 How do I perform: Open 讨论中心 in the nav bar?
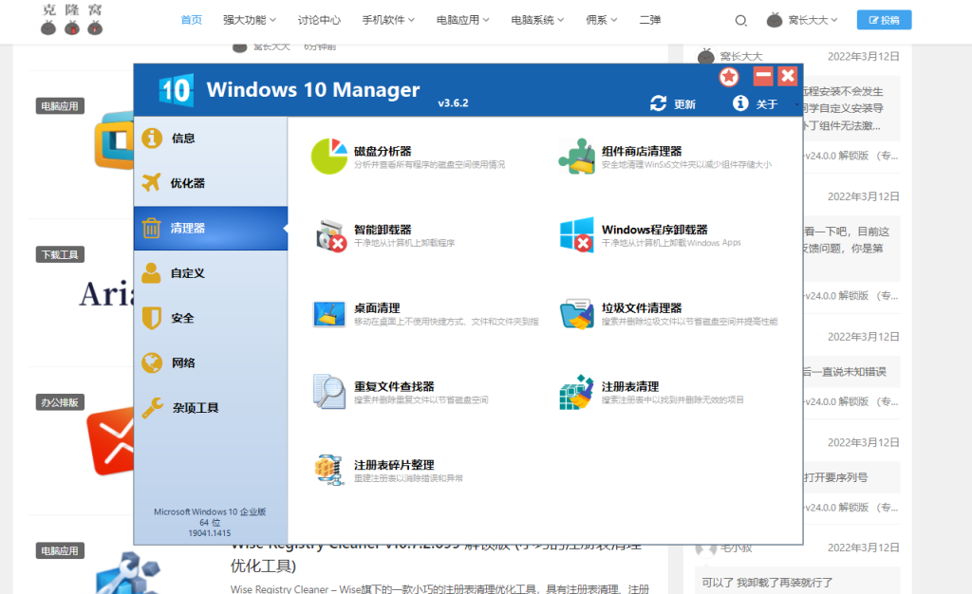click(319, 20)
